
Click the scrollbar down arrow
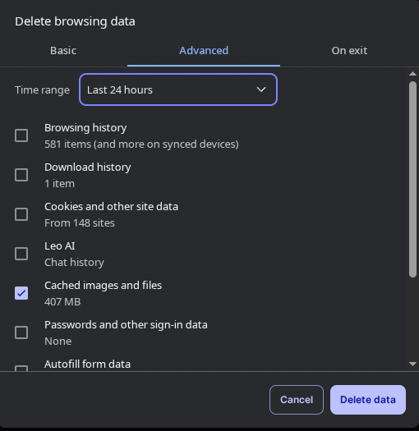click(x=412, y=364)
